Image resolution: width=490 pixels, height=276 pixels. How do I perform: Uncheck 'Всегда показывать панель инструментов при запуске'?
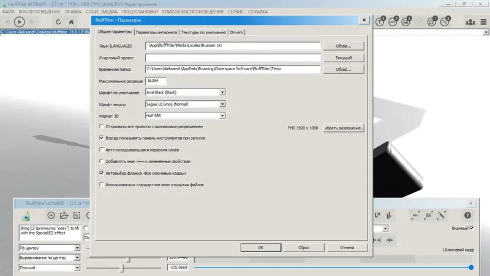102,137
